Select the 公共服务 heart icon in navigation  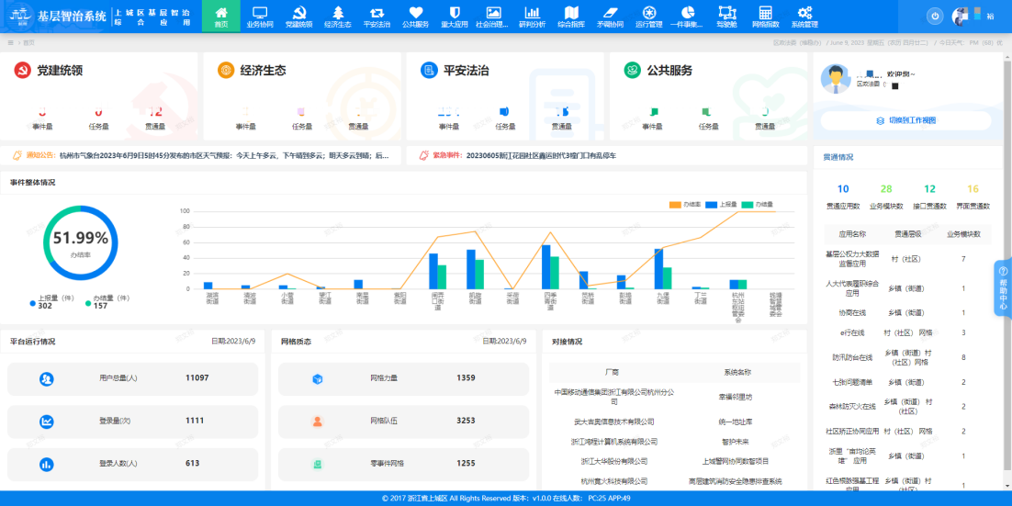pos(415,17)
